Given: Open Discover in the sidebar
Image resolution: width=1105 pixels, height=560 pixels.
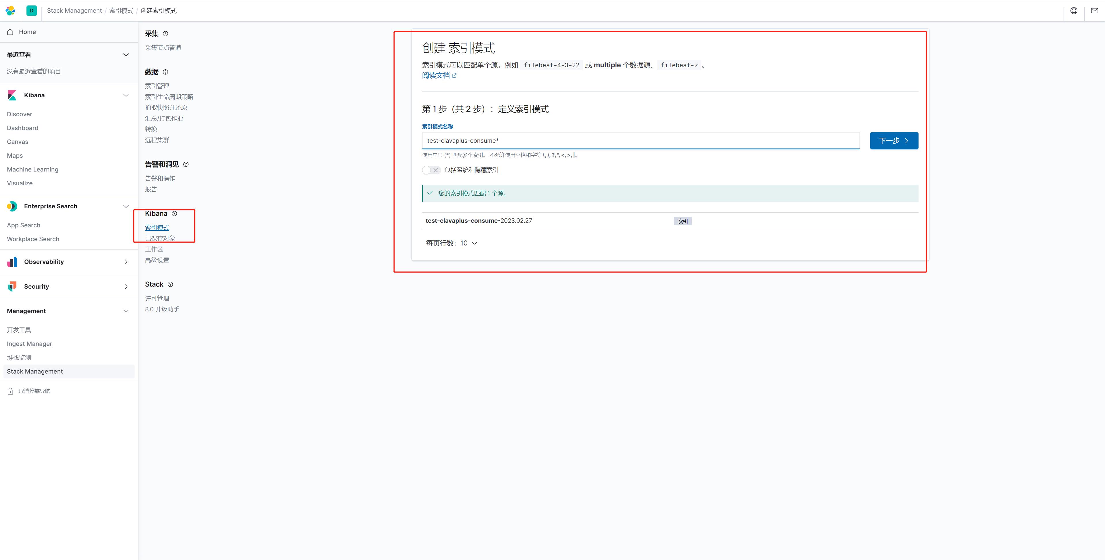Looking at the screenshot, I should coord(19,114).
